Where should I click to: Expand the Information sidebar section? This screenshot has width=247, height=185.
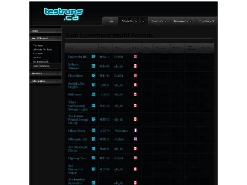[x=45, y=81]
